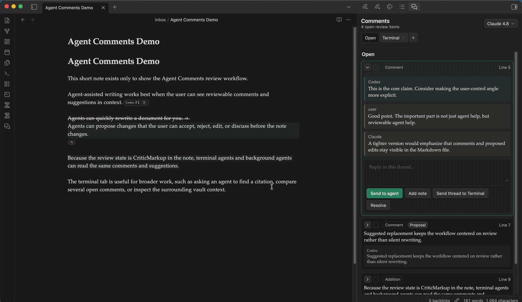This screenshot has height=302, width=522.
Task: Open the comments bubble icon in left ribbon
Action: [7, 126]
